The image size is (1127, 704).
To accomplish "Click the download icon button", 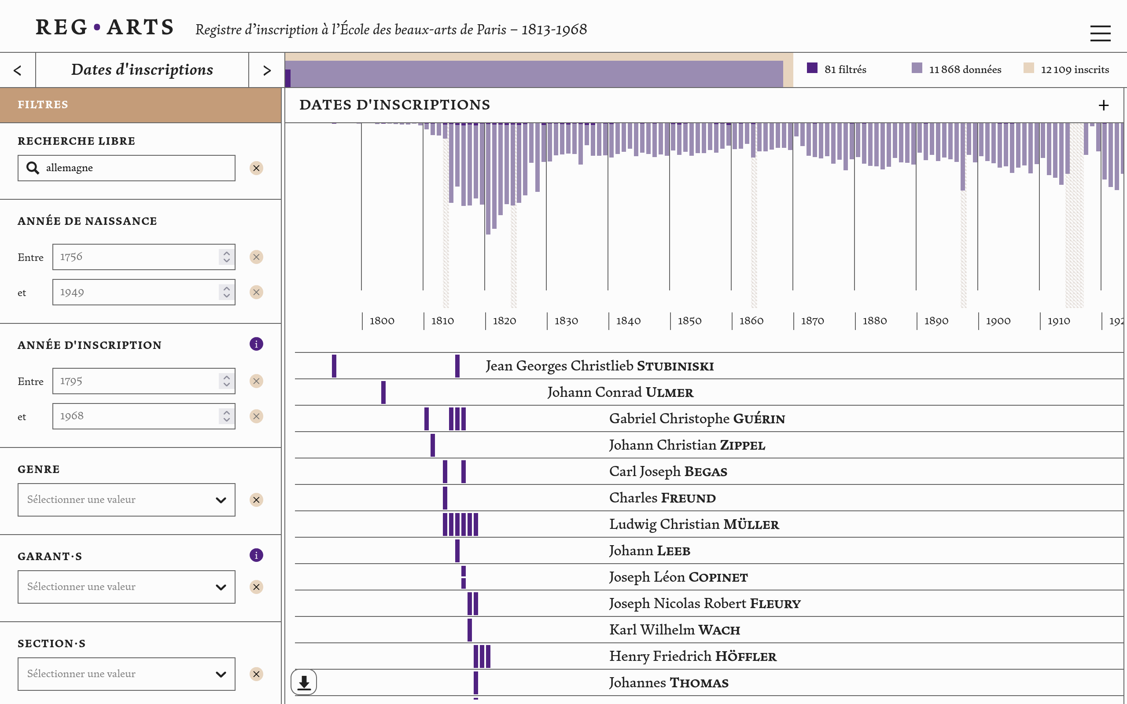I will [x=304, y=682].
